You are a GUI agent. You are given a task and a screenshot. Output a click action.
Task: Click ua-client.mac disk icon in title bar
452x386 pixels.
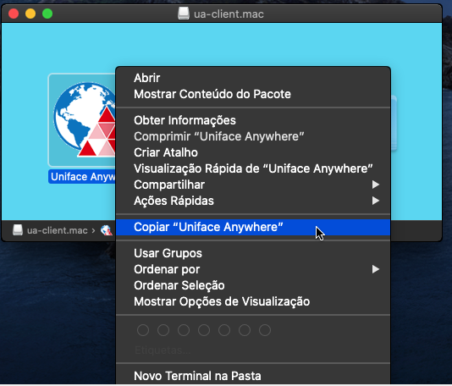184,14
